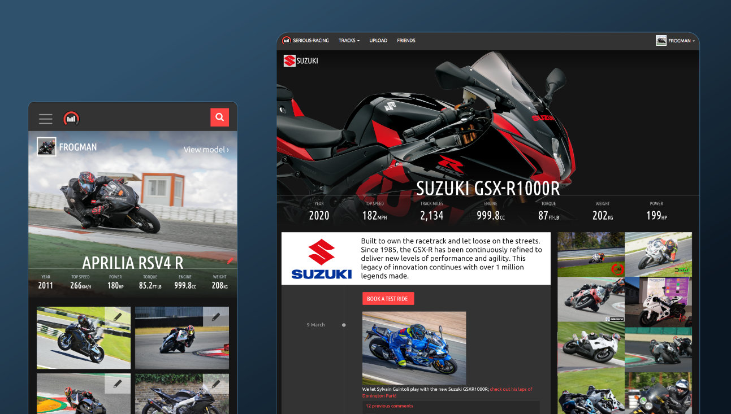The height and width of the screenshot is (414, 731).
Task: Show the 12 previous comments
Action: (x=390, y=406)
